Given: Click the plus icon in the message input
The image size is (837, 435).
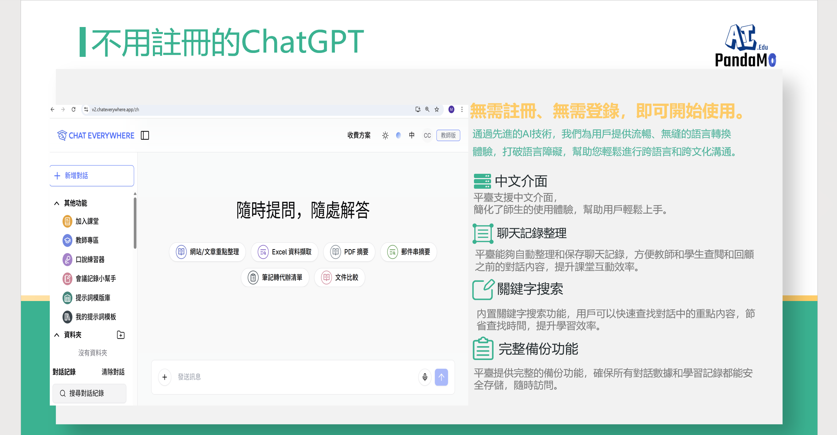Looking at the screenshot, I should pos(165,377).
